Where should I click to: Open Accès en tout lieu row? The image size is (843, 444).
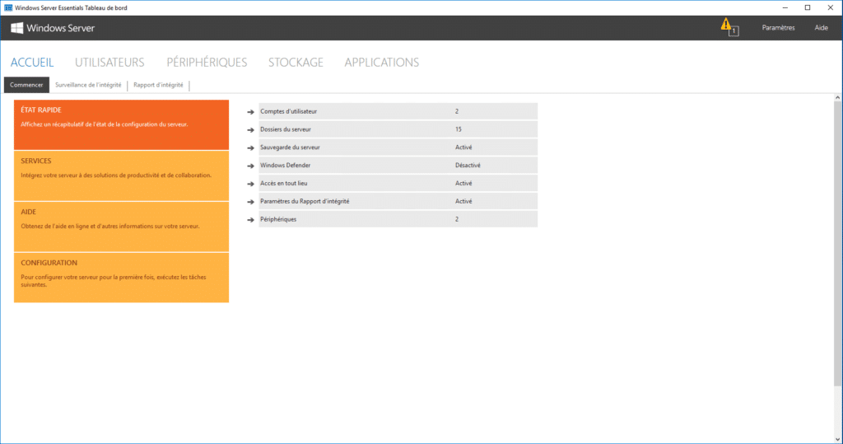point(398,183)
